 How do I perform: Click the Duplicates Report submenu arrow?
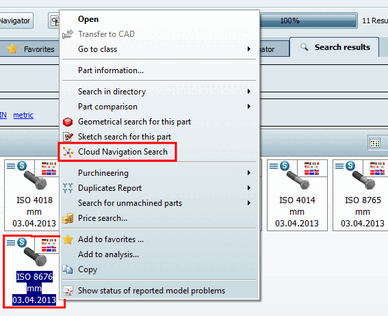click(x=249, y=188)
